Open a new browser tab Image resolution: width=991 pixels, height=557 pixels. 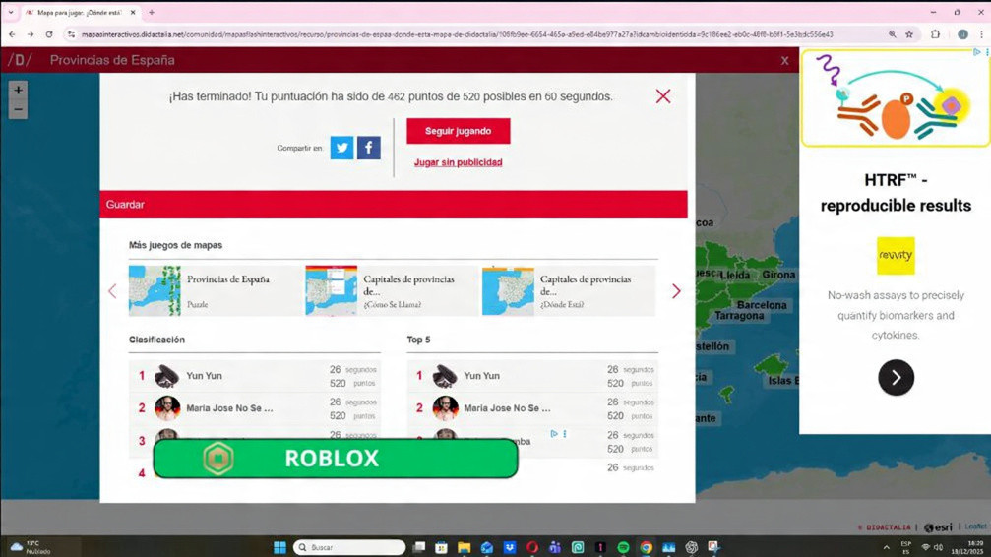click(x=152, y=13)
